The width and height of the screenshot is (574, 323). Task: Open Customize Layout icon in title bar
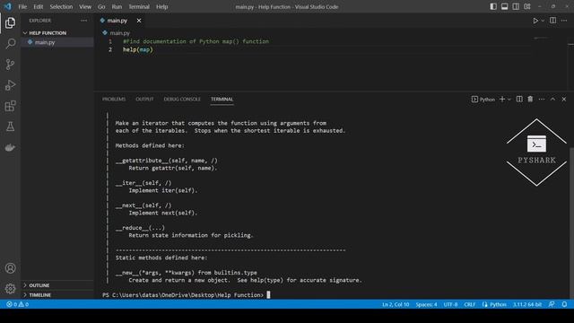pos(527,6)
